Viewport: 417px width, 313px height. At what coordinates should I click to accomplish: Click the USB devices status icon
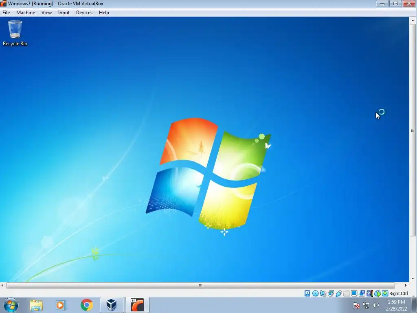click(x=338, y=293)
